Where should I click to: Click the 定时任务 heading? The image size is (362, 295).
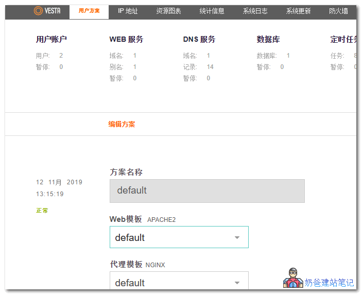343,39
